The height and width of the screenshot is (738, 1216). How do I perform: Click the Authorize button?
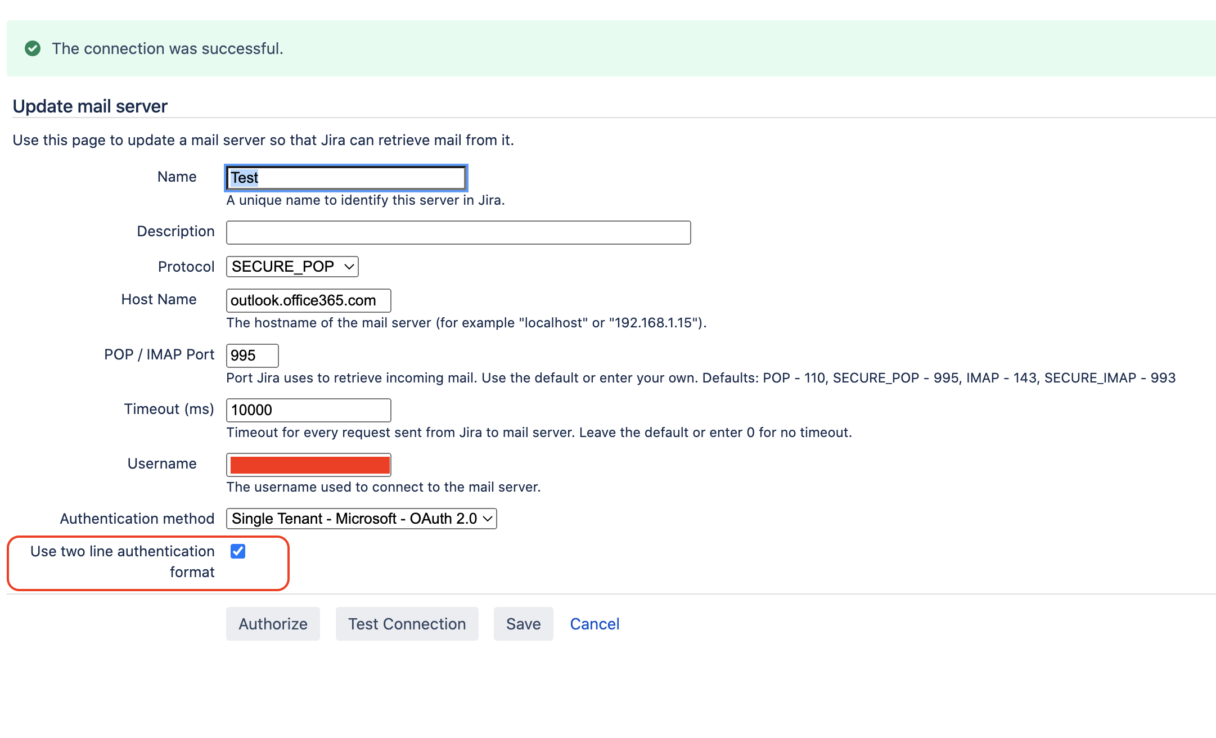pos(272,623)
